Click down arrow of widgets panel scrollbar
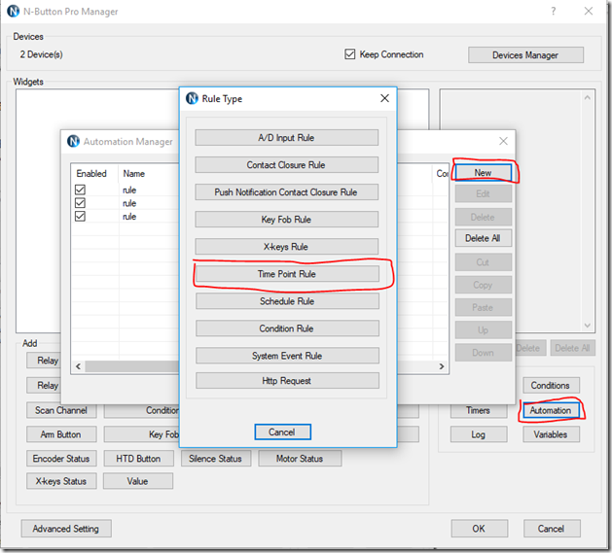This screenshot has width=612, height=553. pyautogui.click(x=588, y=326)
